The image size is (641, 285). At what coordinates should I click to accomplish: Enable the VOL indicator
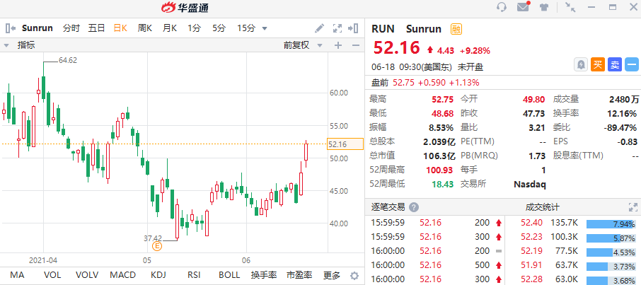point(52,275)
